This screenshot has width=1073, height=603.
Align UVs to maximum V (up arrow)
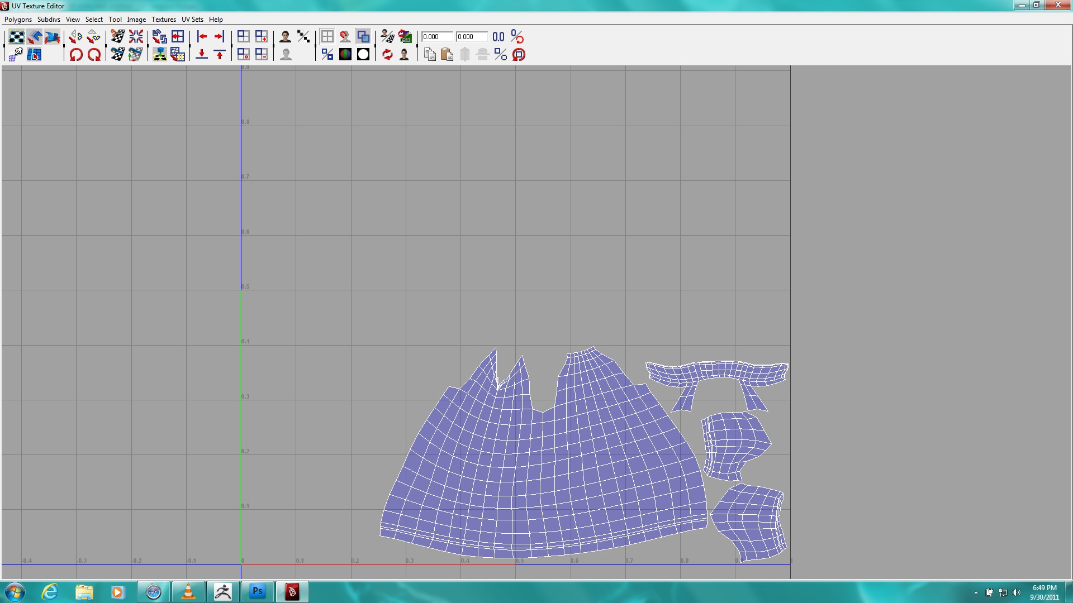pyautogui.click(x=220, y=55)
